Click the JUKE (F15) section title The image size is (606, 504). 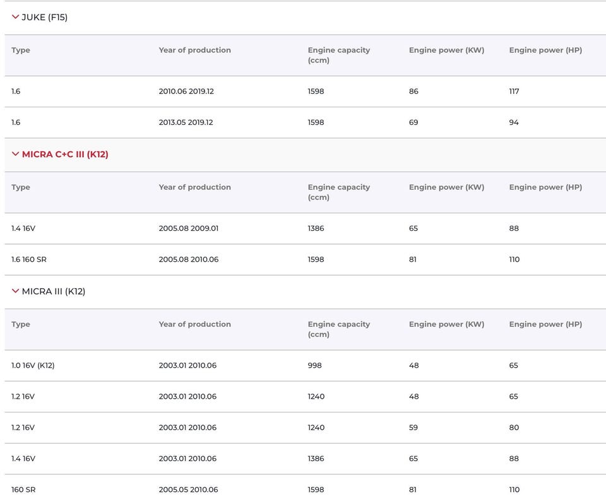(45, 17)
